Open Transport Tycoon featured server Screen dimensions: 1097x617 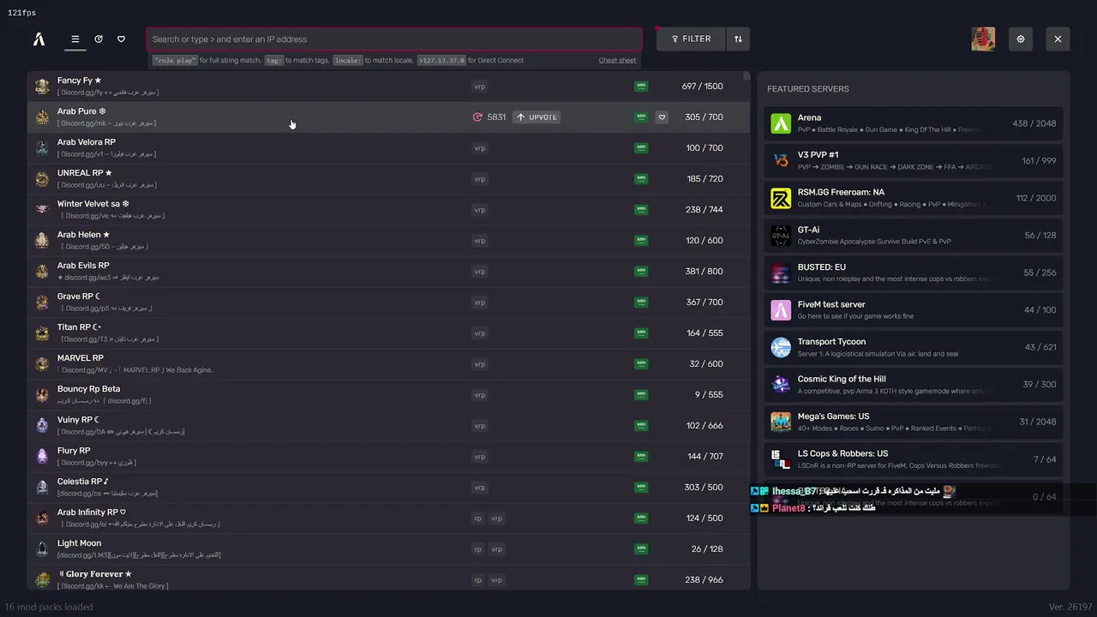[914, 347]
